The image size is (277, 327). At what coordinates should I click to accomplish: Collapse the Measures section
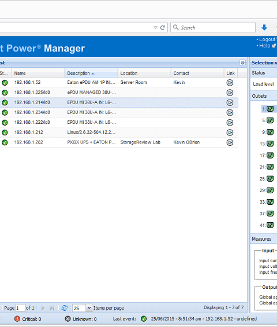pyautogui.click(x=264, y=239)
